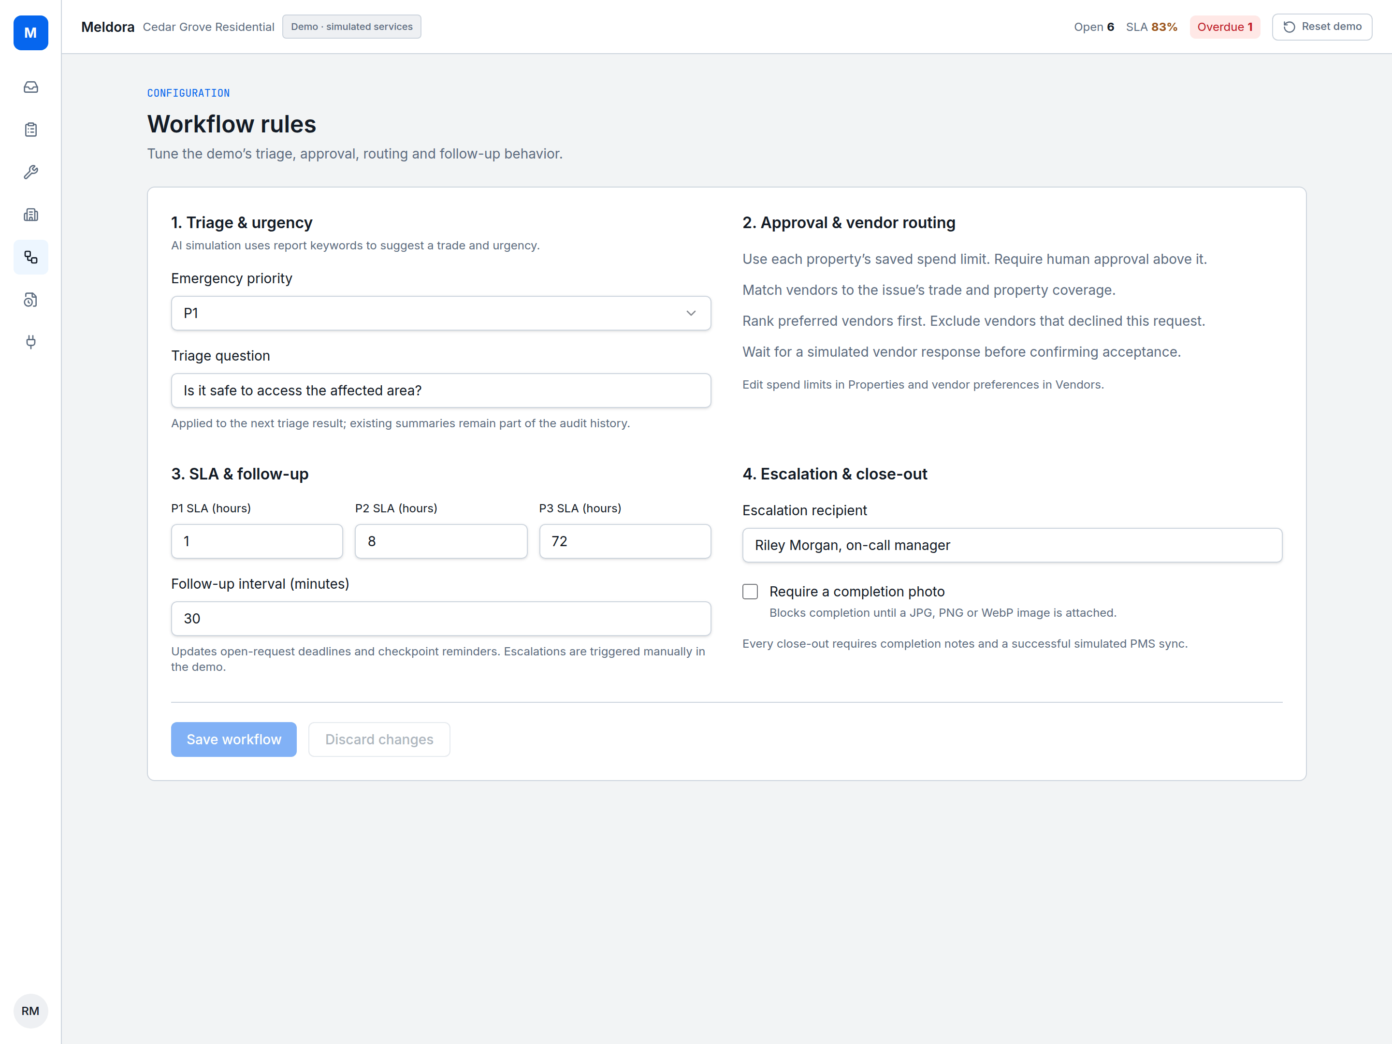
Task: Click the Workflow rules heading
Action: pyautogui.click(x=232, y=124)
